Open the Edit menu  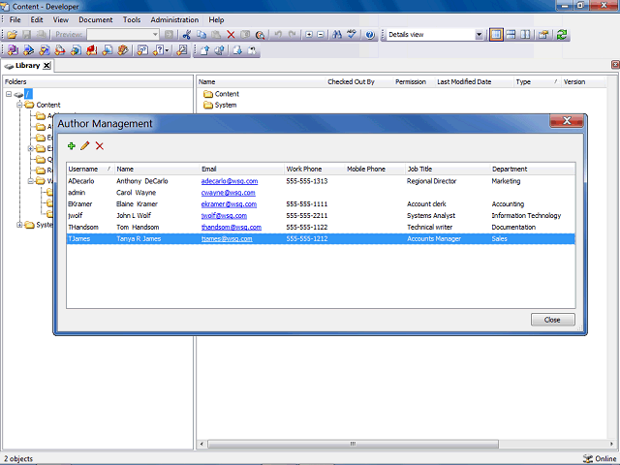pos(37,19)
